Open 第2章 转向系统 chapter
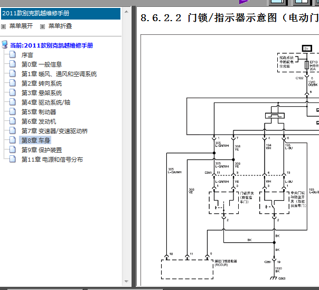Image resolution: width=319 pixels, height=290 pixels. click(42, 83)
